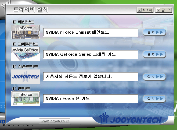Click the JOOYONTECH sound card thumbnail
Image resolution: width=177 pixels, height=130 pixels.
pos(26,77)
